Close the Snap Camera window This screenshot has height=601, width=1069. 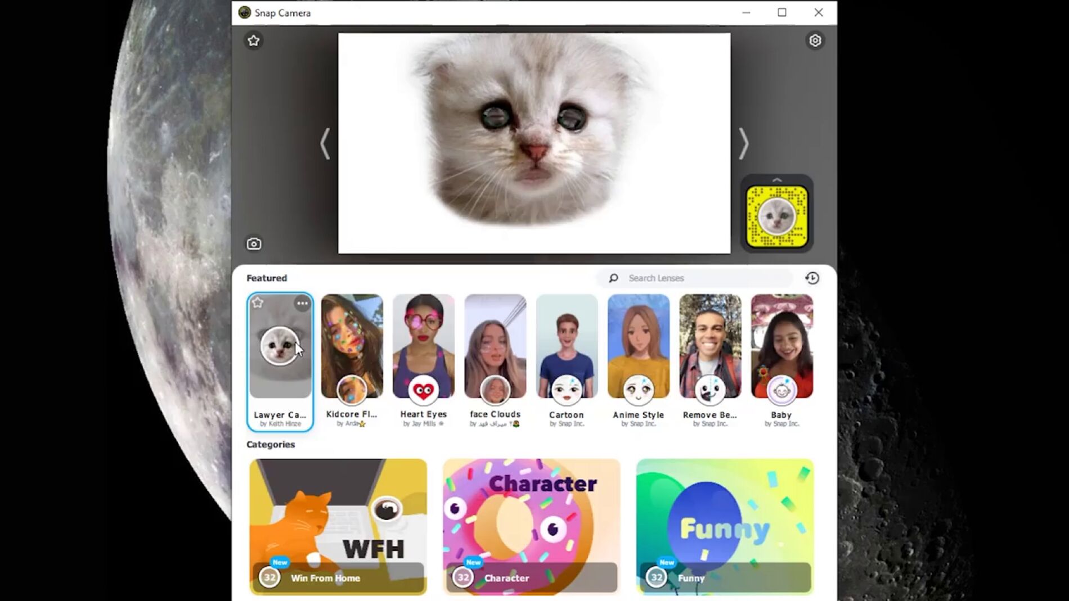coord(819,12)
